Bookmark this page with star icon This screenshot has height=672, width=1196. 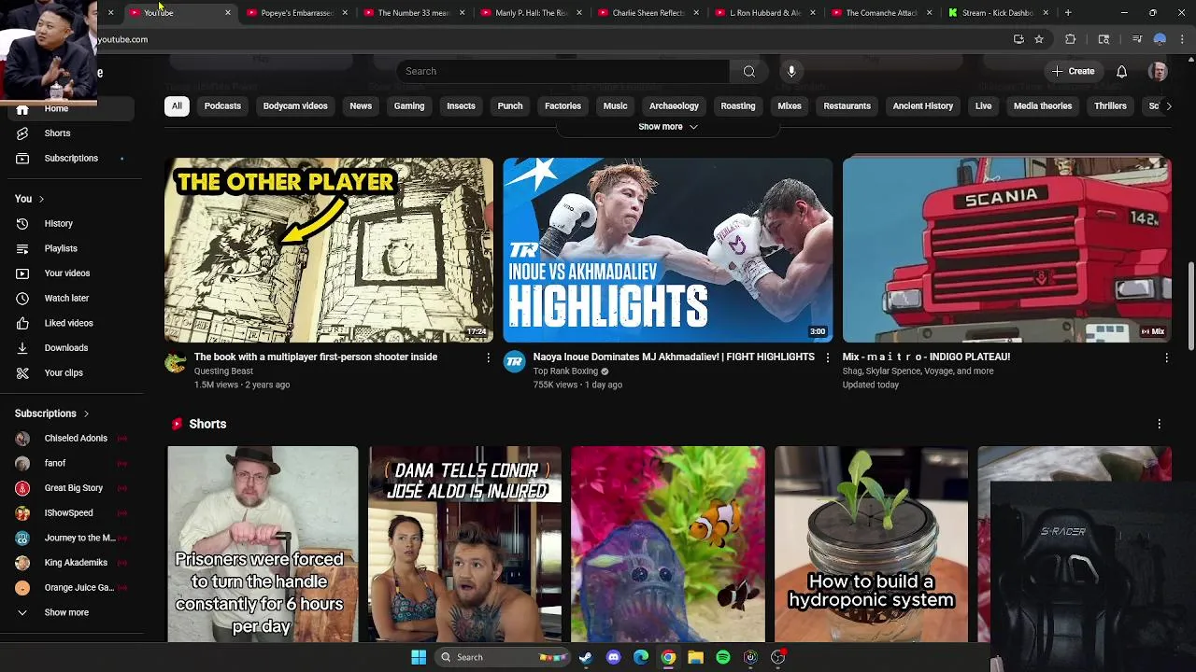pyautogui.click(x=1039, y=39)
